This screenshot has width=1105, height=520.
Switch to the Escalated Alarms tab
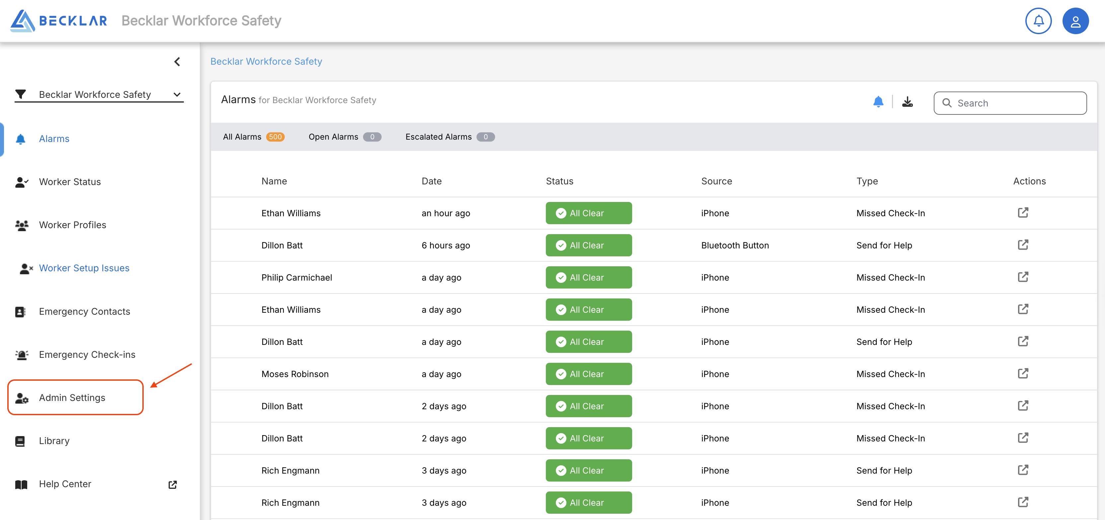pos(450,137)
